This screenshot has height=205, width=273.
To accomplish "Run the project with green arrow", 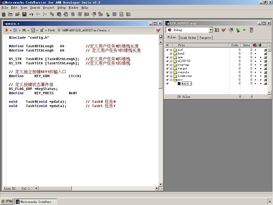I will click(x=245, y=30).
